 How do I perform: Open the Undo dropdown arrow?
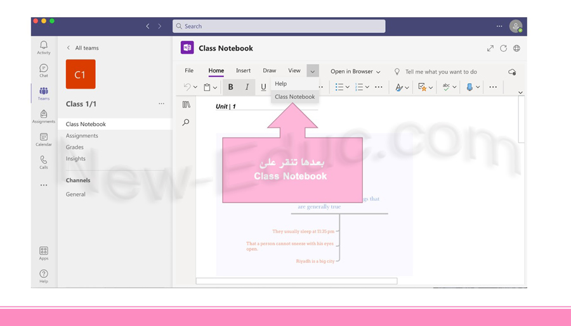click(195, 87)
